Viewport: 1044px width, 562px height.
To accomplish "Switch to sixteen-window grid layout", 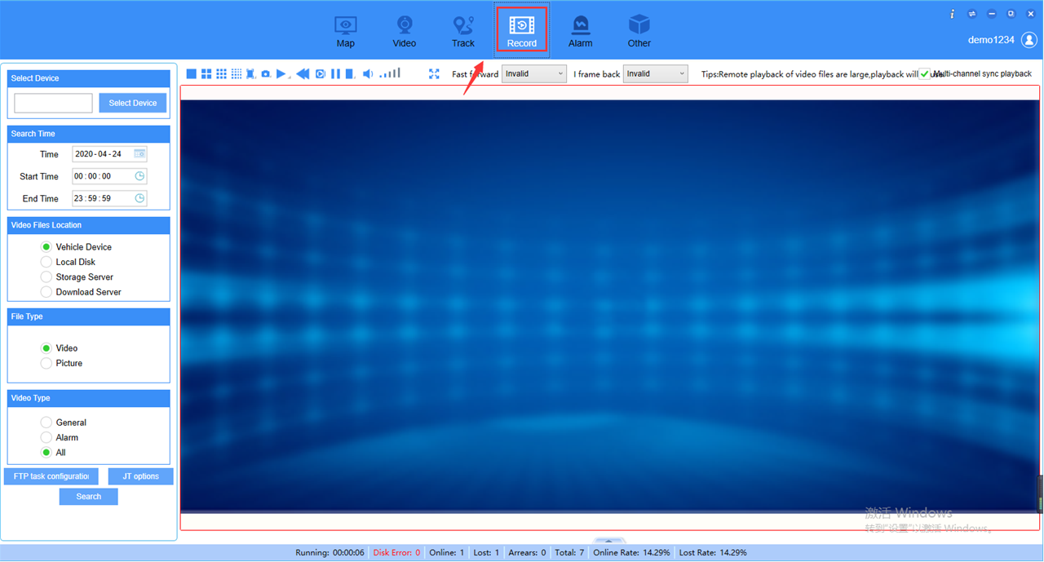I will click(236, 74).
